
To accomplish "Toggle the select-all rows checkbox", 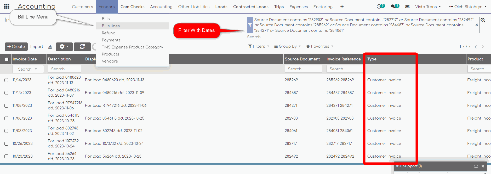I will pos(7,59).
